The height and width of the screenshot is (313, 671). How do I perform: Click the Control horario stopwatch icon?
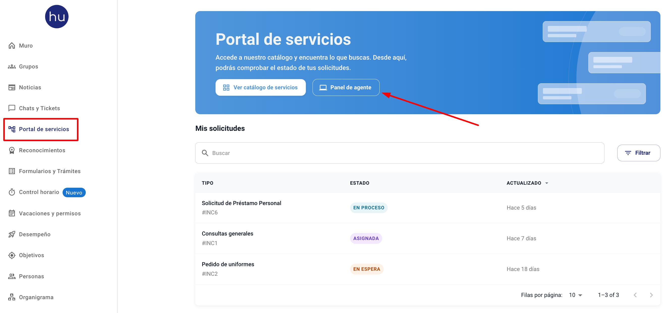[x=12, y=192]
